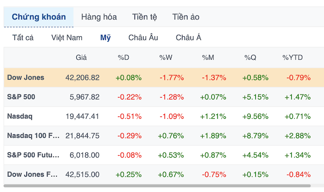Open the Nasdaq index link
The image size is (324, 192).
(x=20, y=116)
